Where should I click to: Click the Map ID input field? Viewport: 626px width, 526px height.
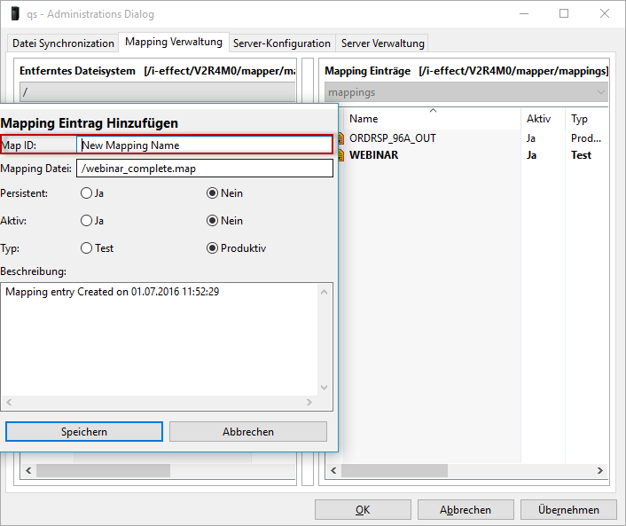click(x=204, y=145)
